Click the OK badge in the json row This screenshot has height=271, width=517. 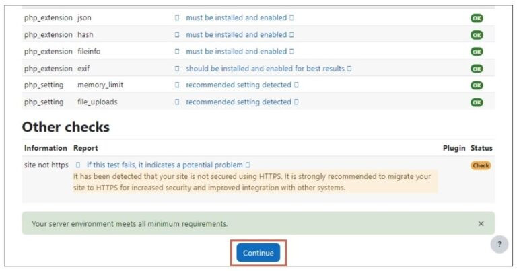477,18
